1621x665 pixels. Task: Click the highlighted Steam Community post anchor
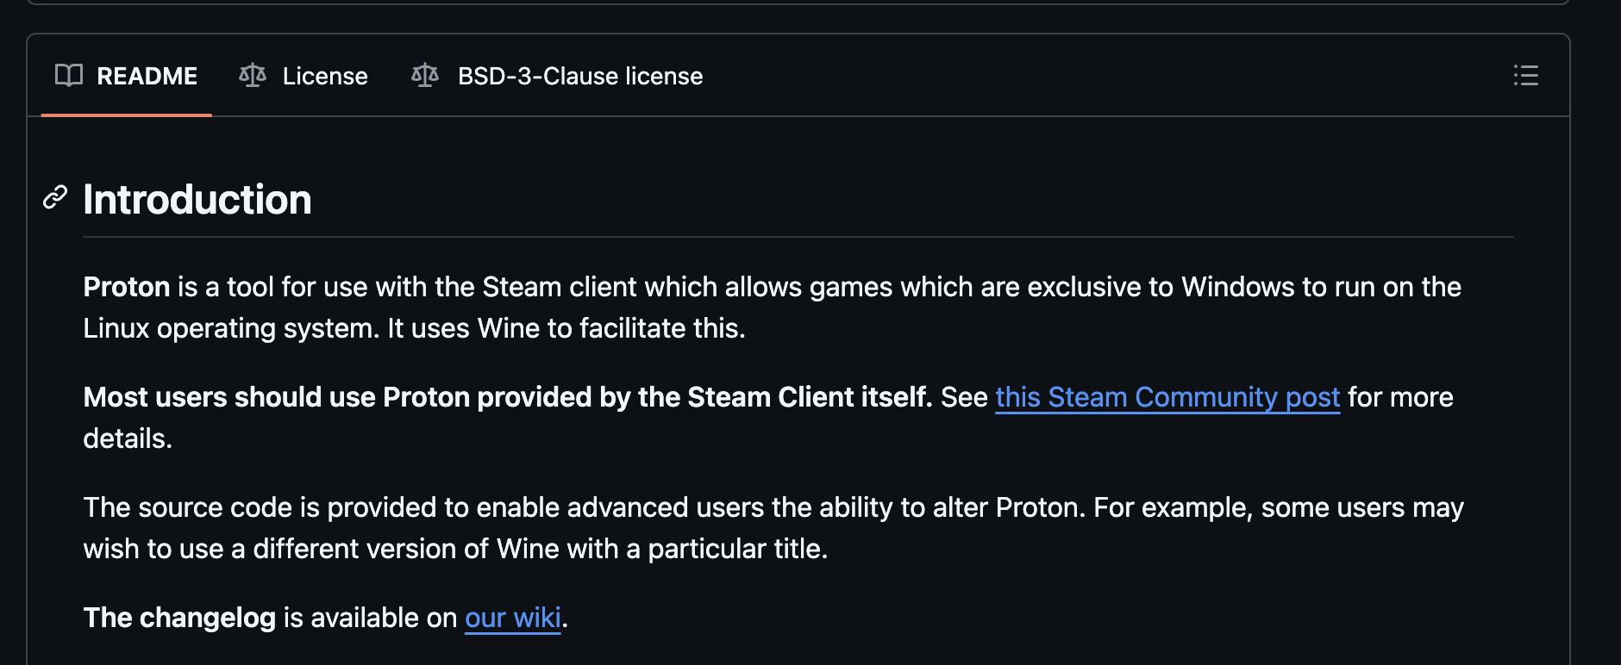(1167, 397)
